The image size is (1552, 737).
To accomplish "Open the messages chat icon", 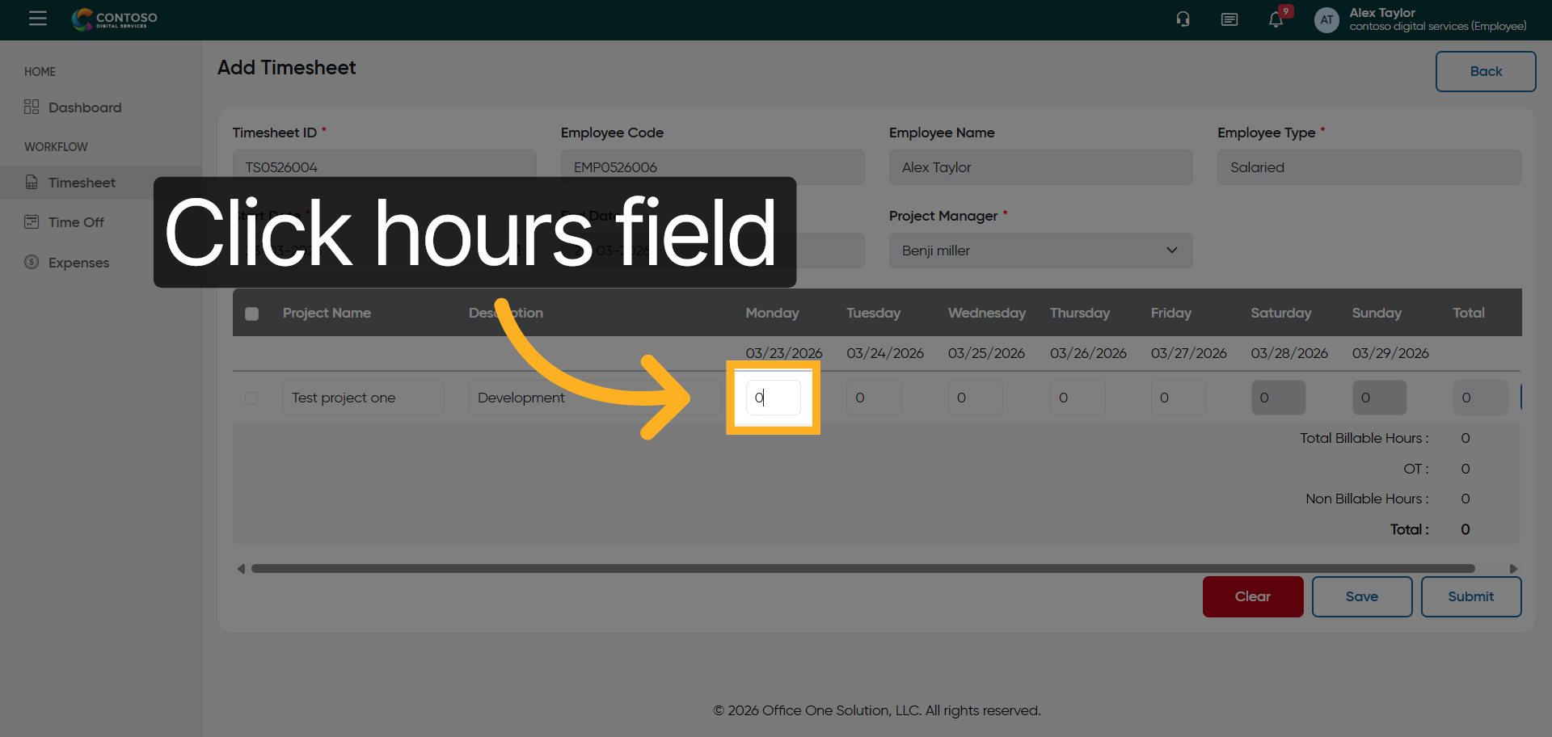I will click(1229, 19).
